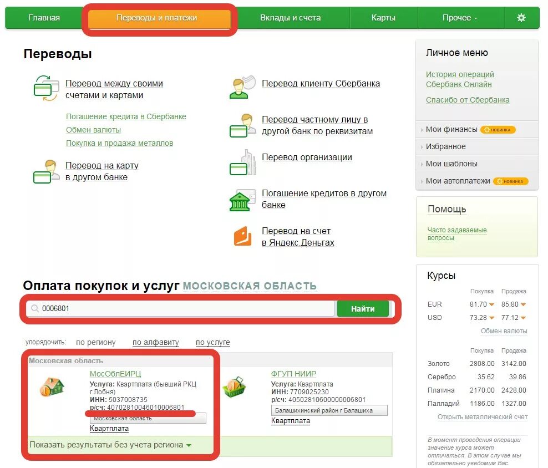Expand Мои шаблоны section
Image resolution: width=548 pixels, height=468 pixels.
point(451,164)
